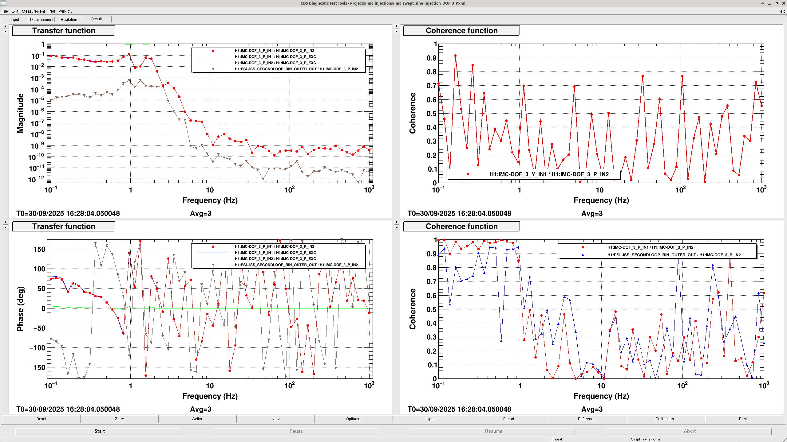Click the Options... button
The image size is (787, 442).
(x=354, y=419)
